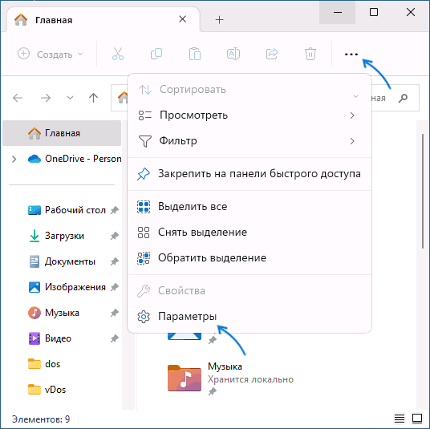This screenshot has height=429, width=430.
Task: Click the Элементов: 9 status text
Action: pyautogui.click(x=41, y=419)
